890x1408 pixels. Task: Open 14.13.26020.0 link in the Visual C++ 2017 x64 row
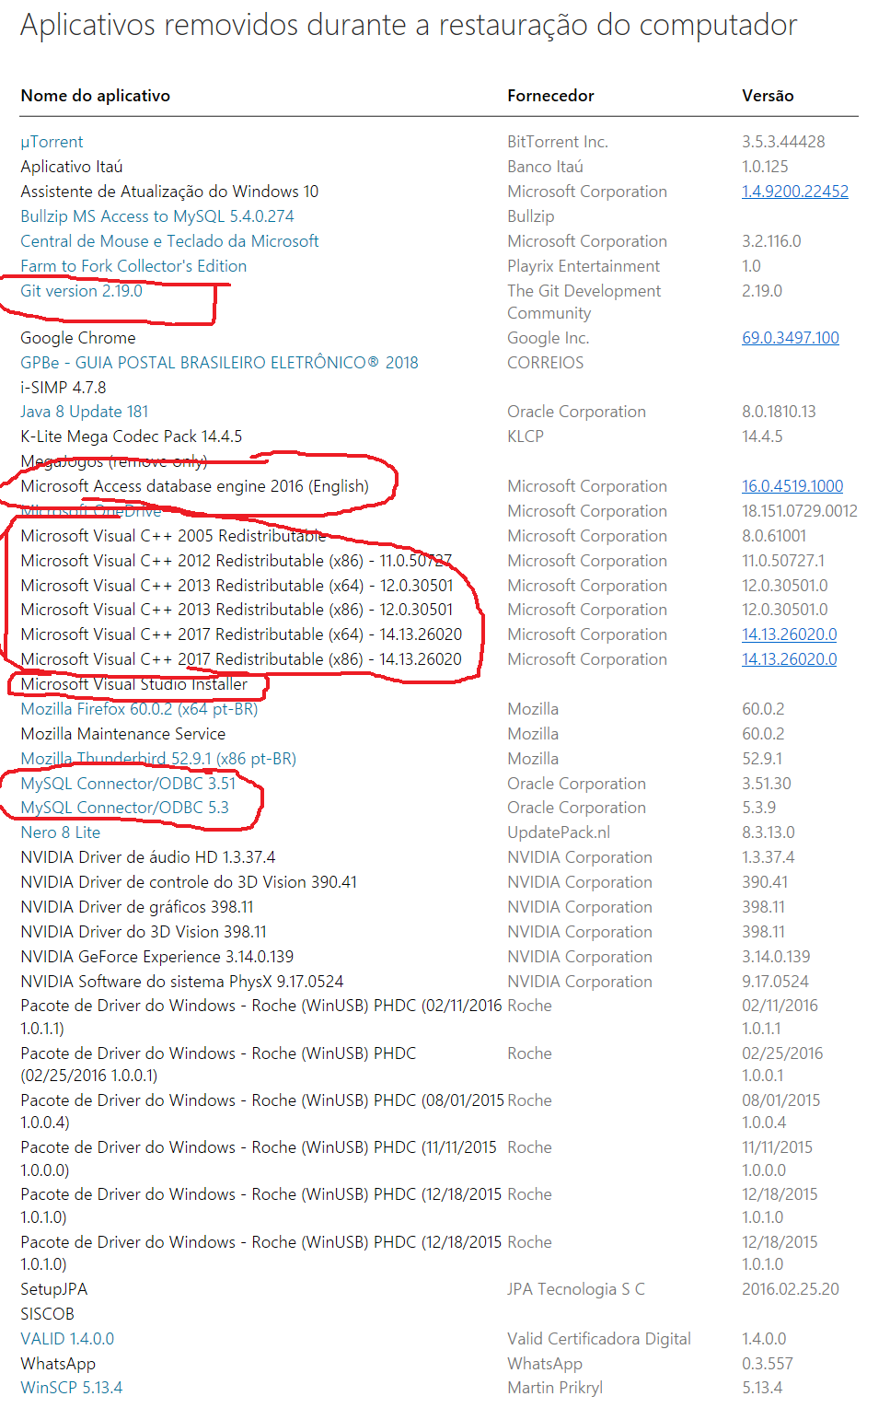pos(790,634)
